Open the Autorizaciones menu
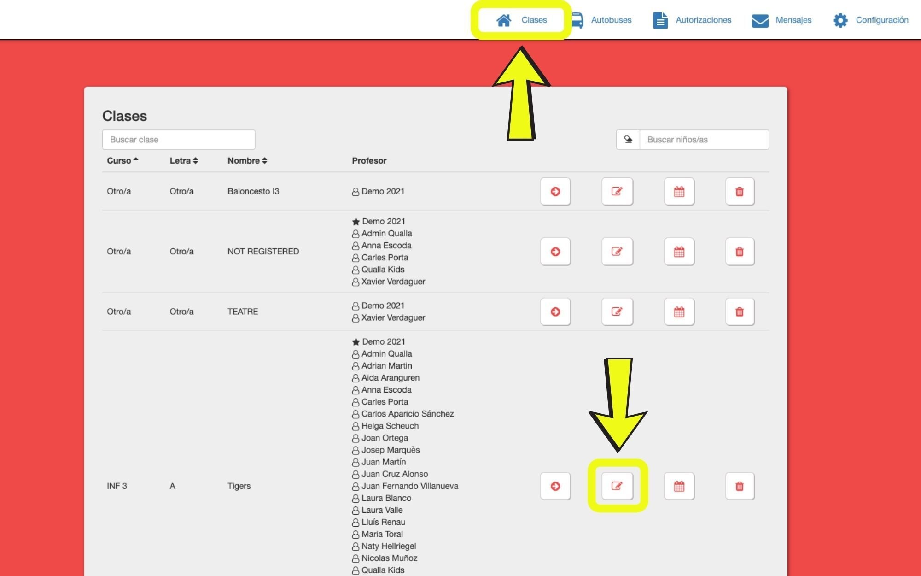 tap(692, 20)
